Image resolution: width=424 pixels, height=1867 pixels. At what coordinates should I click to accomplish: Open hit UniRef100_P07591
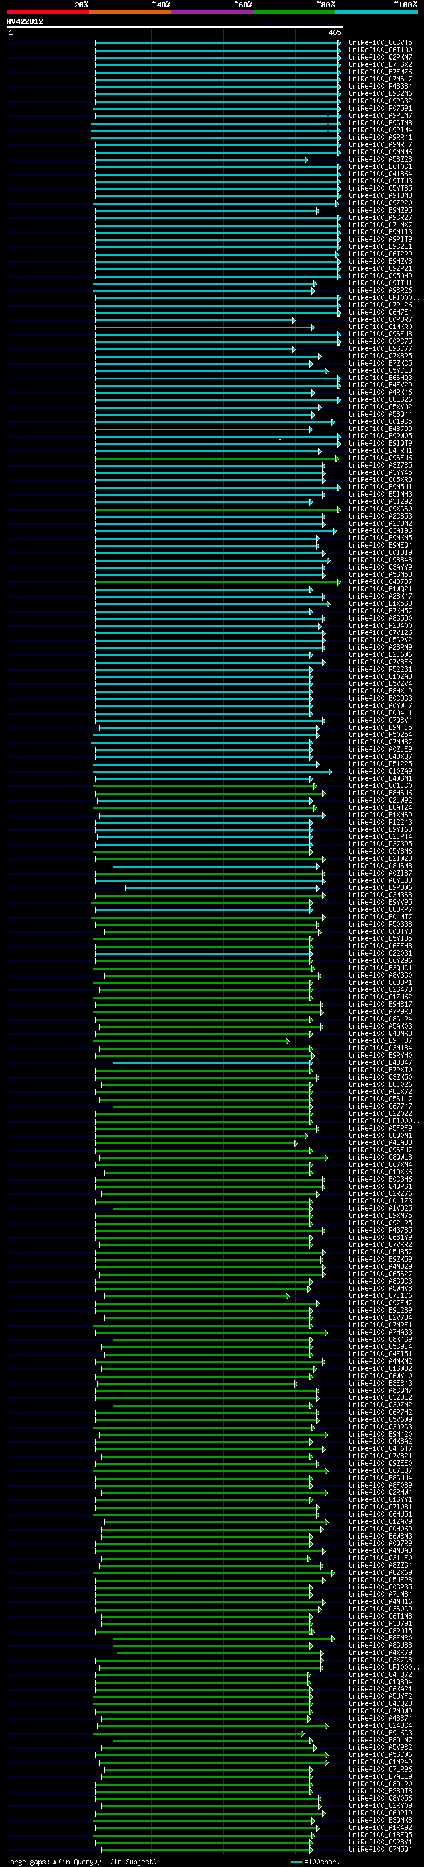pos(380,109)
